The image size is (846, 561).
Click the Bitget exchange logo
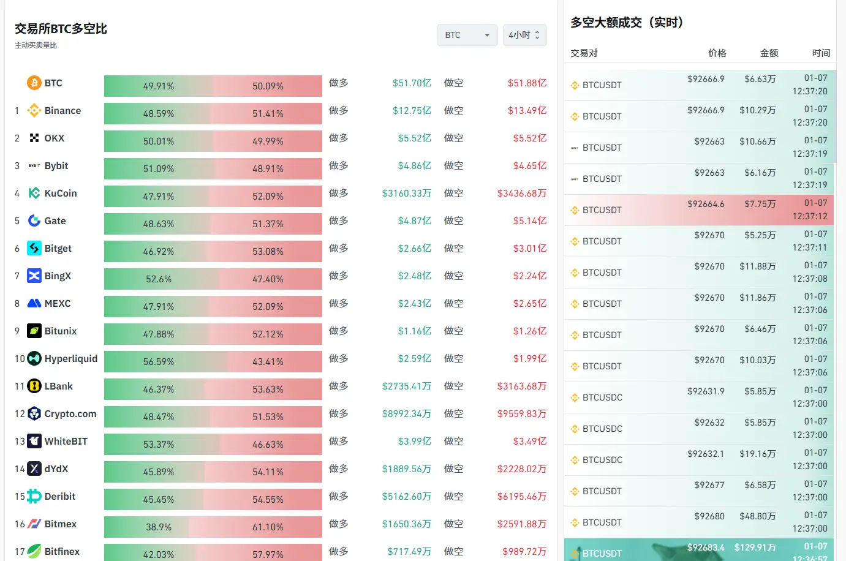click(x=34, y=248)
